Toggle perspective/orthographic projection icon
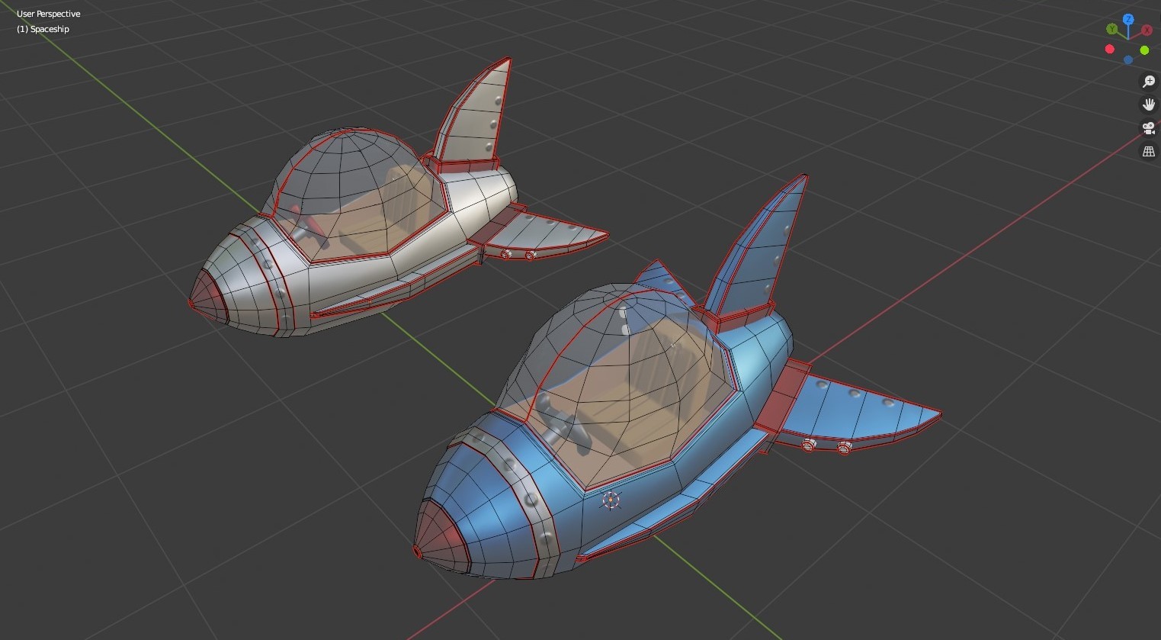 [1149, 150]
